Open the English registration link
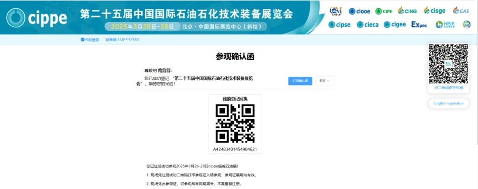 click(449, 103)
